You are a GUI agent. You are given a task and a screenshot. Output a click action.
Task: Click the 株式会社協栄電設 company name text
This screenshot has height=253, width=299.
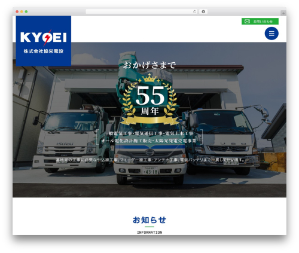44,51
